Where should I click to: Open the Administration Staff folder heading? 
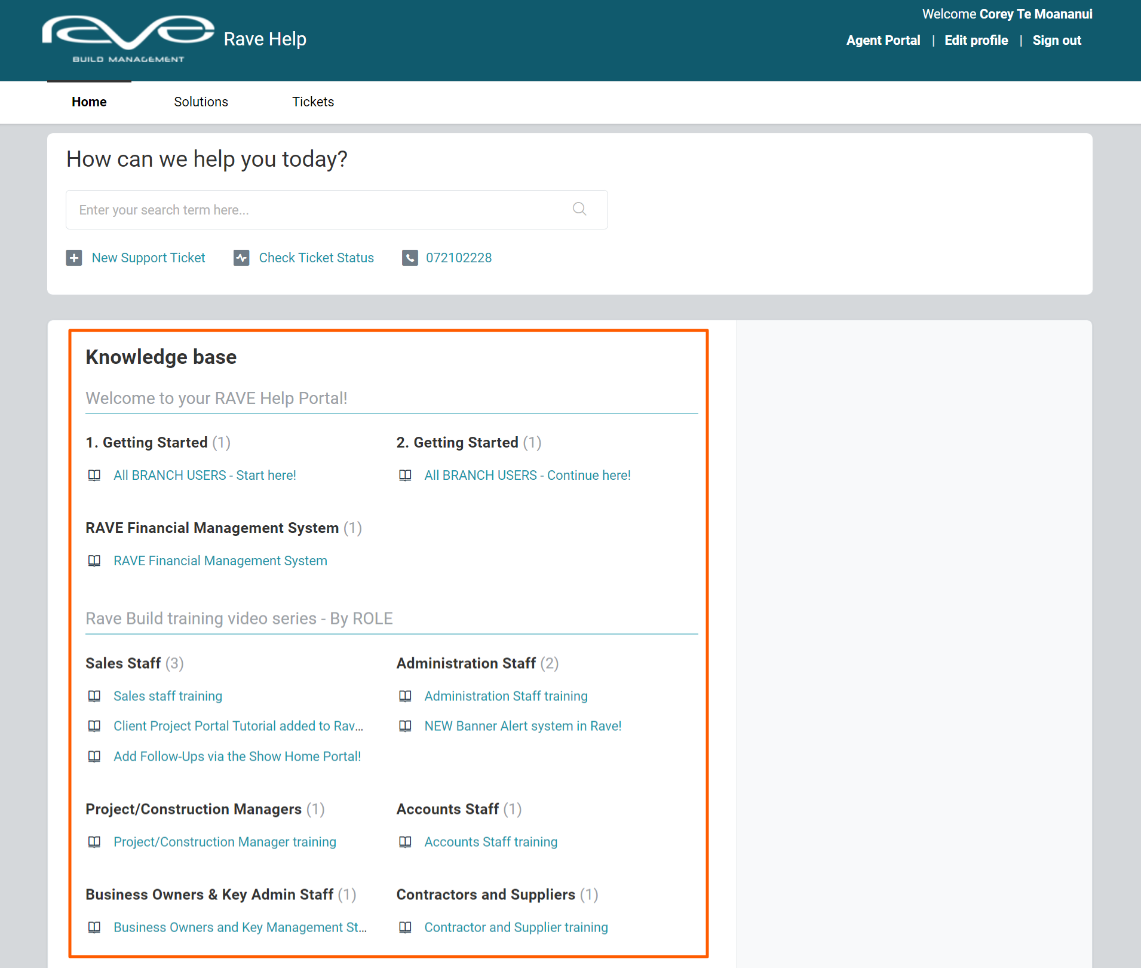click(466, 664)
